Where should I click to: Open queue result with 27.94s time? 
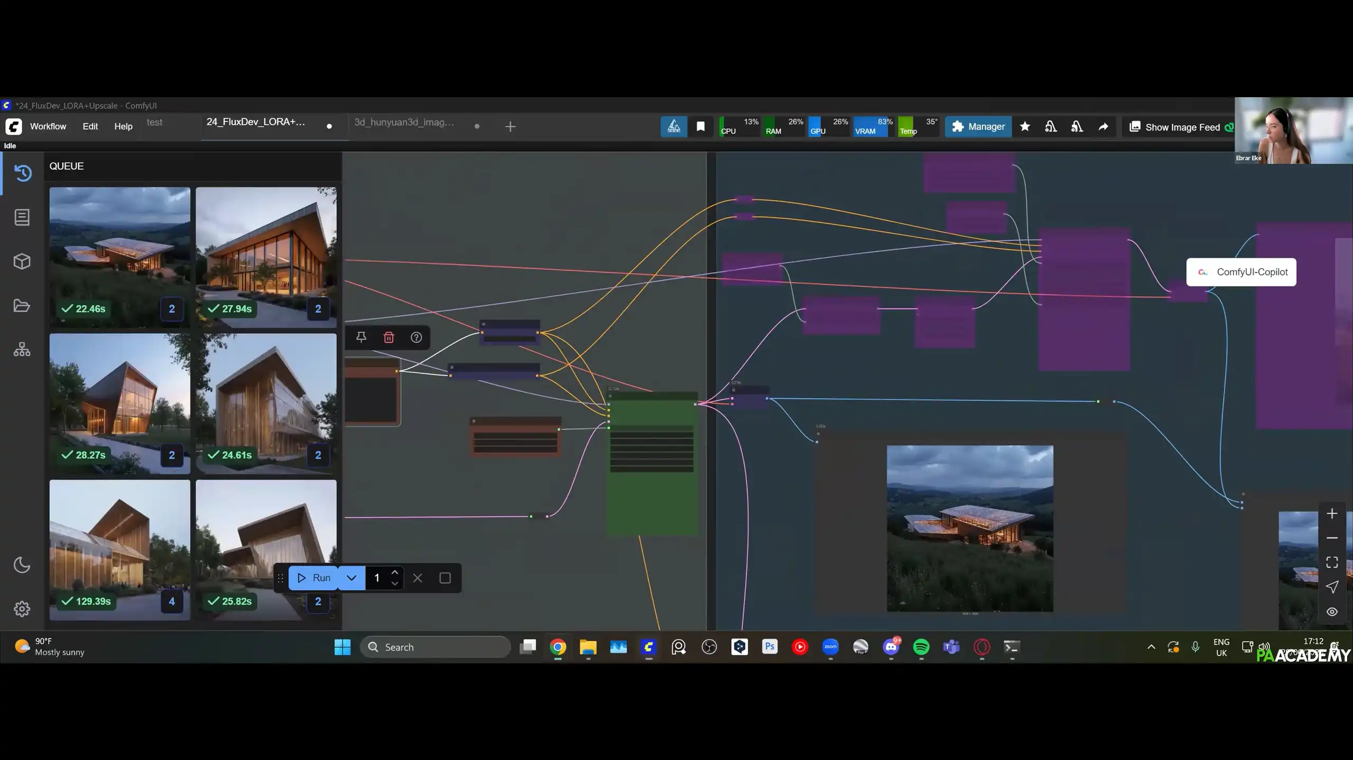(x=266, y=257)
